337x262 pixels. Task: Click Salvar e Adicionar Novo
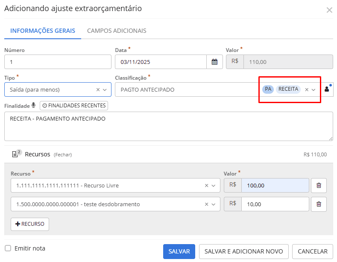coord(243,251)
